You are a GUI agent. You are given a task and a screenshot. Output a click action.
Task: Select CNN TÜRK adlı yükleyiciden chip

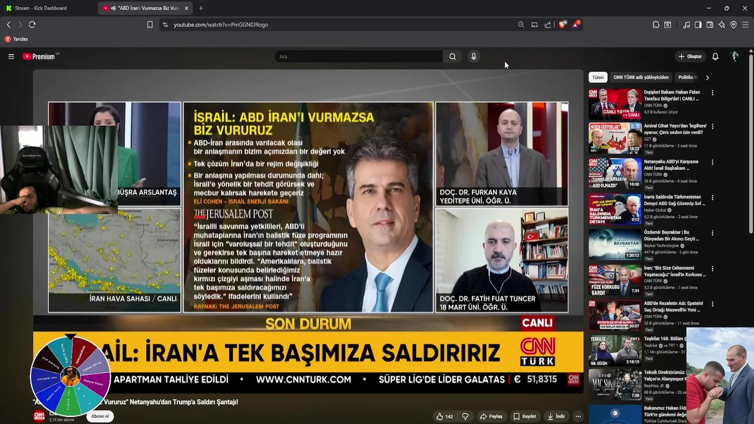[x=641, y=77]
